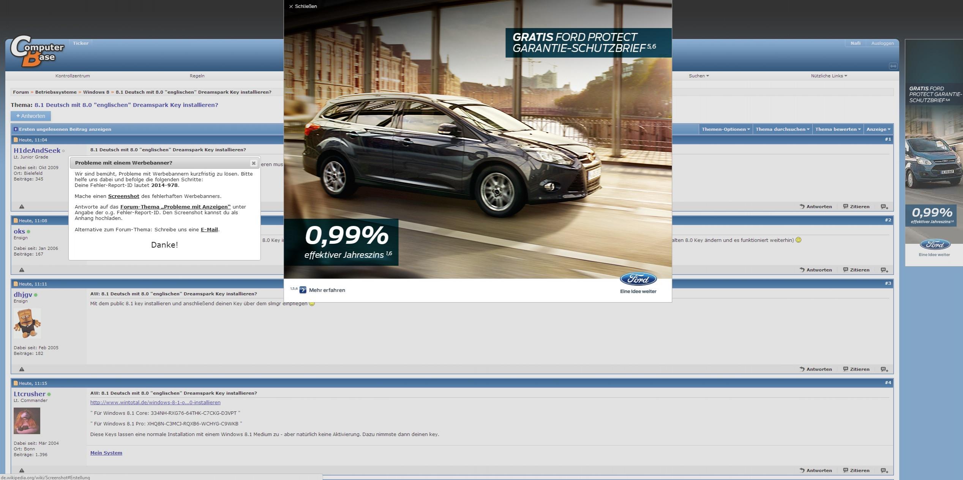Image resolution: width=963 pixels, height=480 pixels.
Task: Open Thema bewerten dropdown
Action: pos(837,129)
